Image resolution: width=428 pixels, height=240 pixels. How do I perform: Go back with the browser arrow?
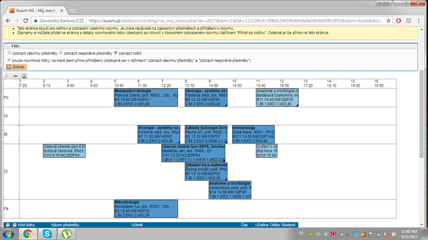click(8, 21)
